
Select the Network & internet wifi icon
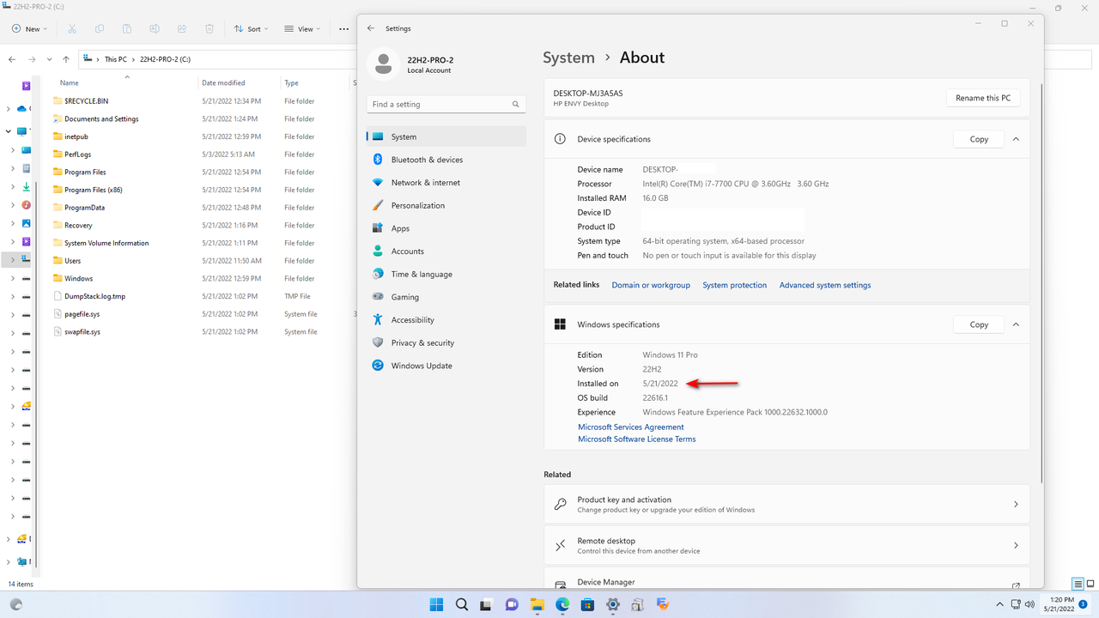378,183
